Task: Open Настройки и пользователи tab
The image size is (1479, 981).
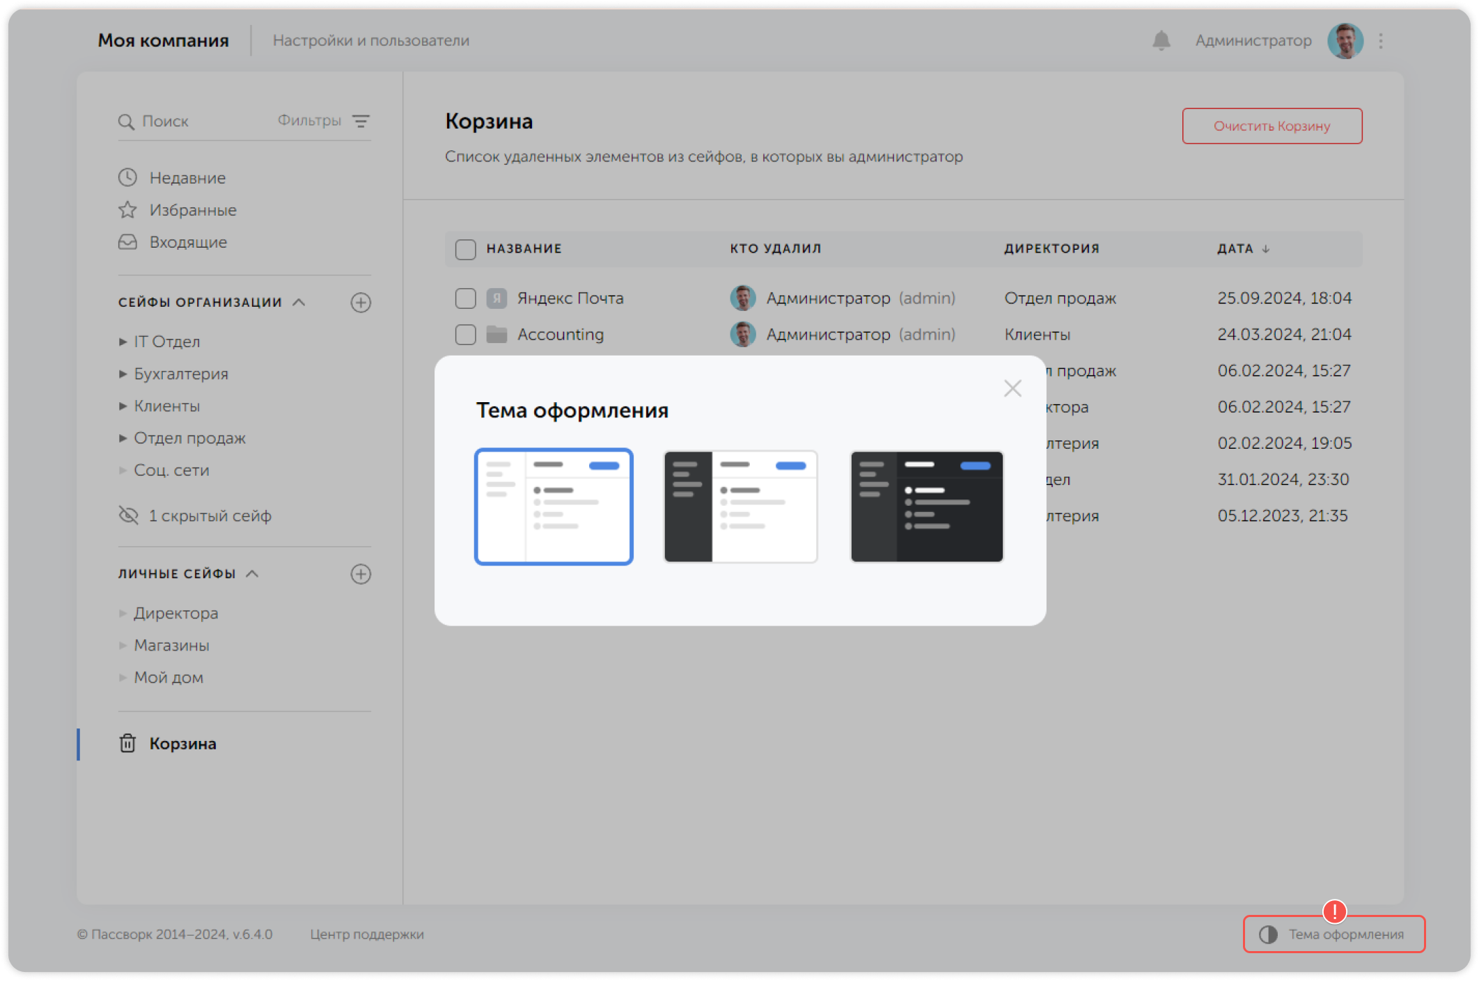Action: (x=370, y=40)
